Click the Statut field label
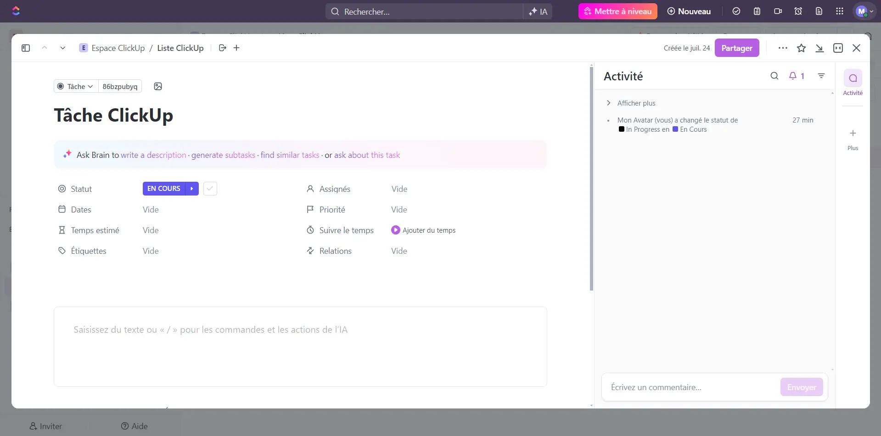Image resolution: width=881 pixels, height=436 pixels. pos(81,189)
